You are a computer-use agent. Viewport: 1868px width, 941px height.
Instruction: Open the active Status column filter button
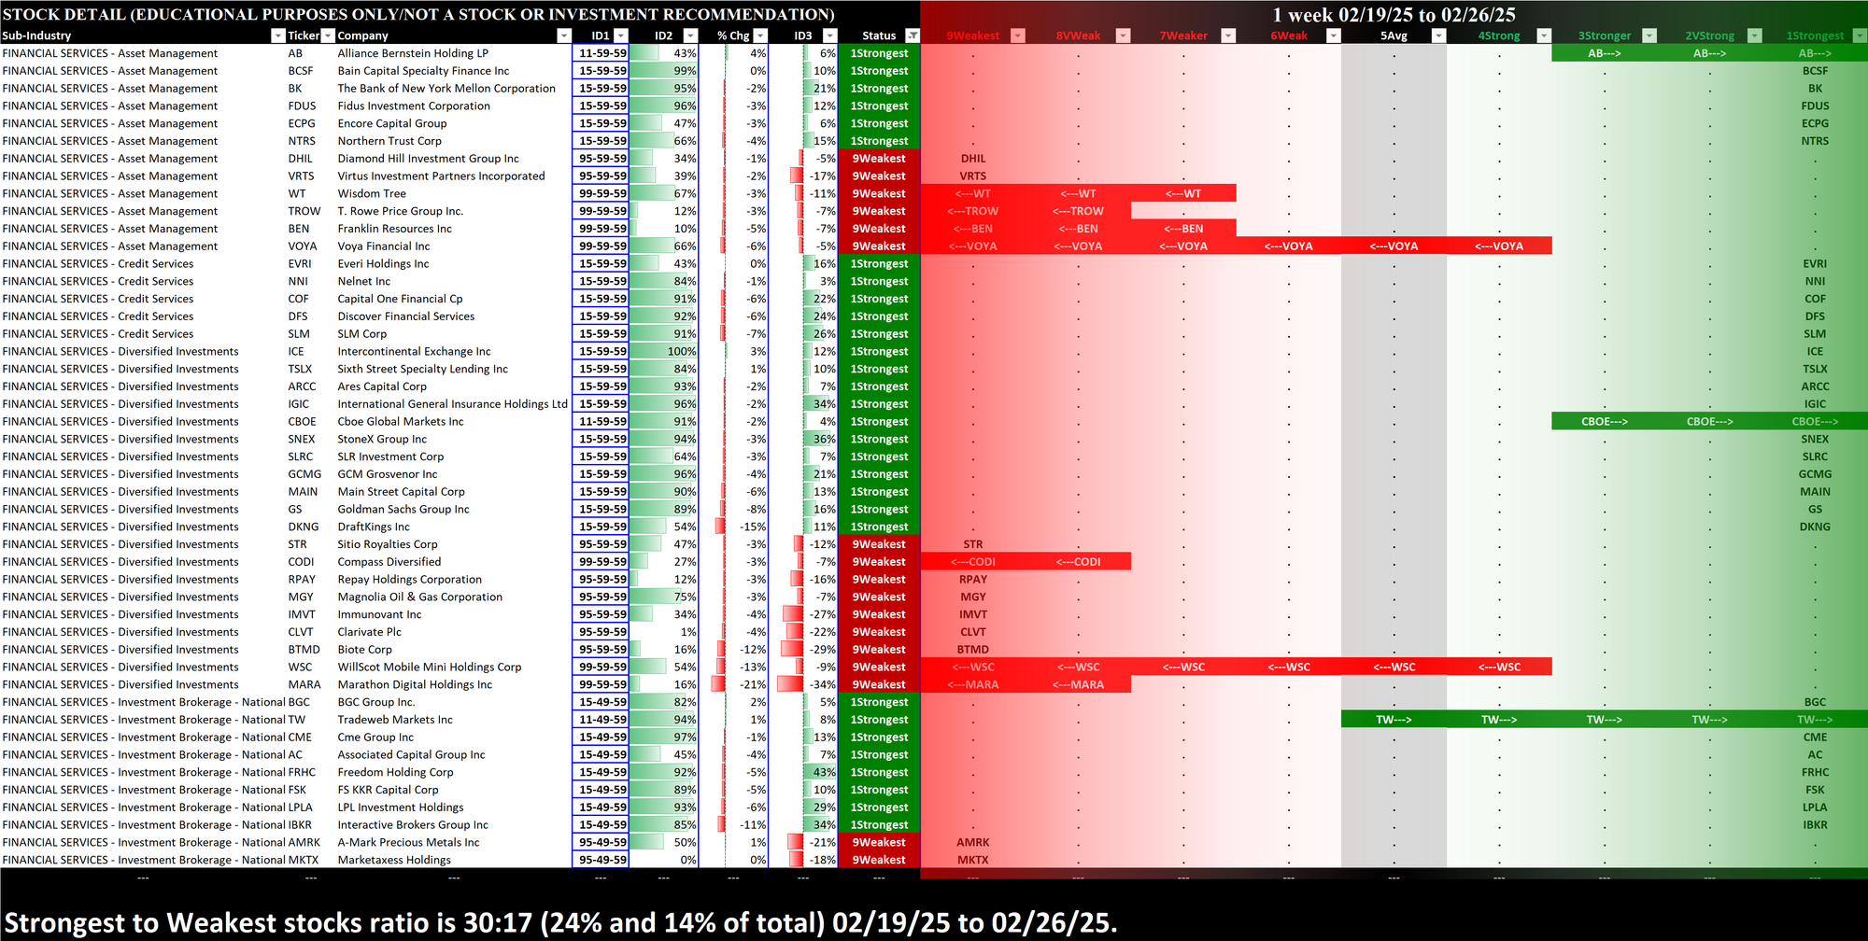[x=913, y=35]
